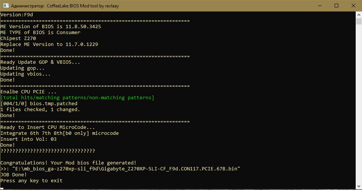Maximize the console window
This screenshot has height=190, width=362.
point(336,6)
